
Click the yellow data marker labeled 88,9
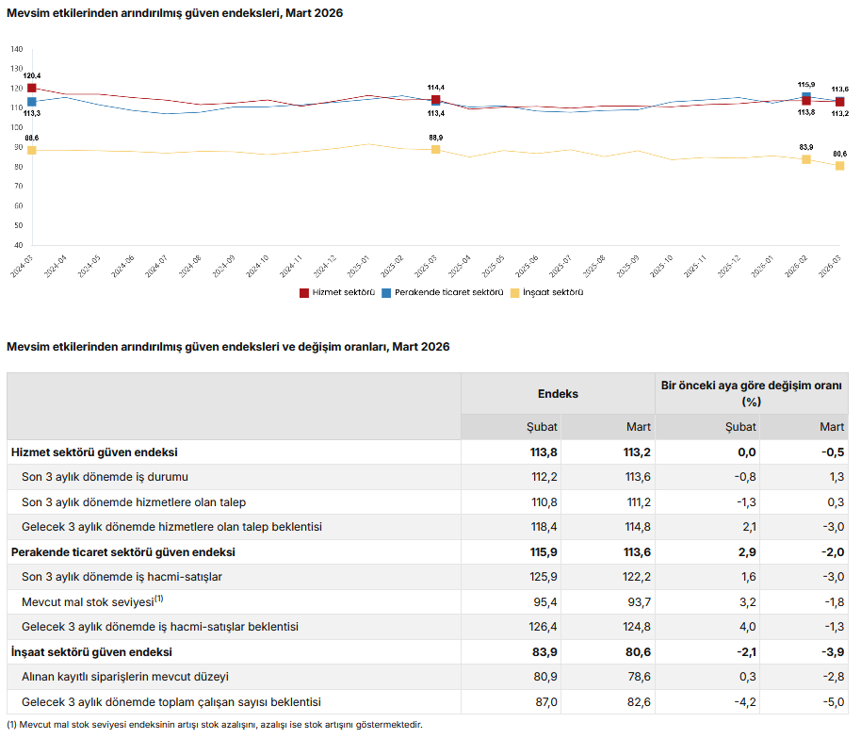(x=435, y=149)
